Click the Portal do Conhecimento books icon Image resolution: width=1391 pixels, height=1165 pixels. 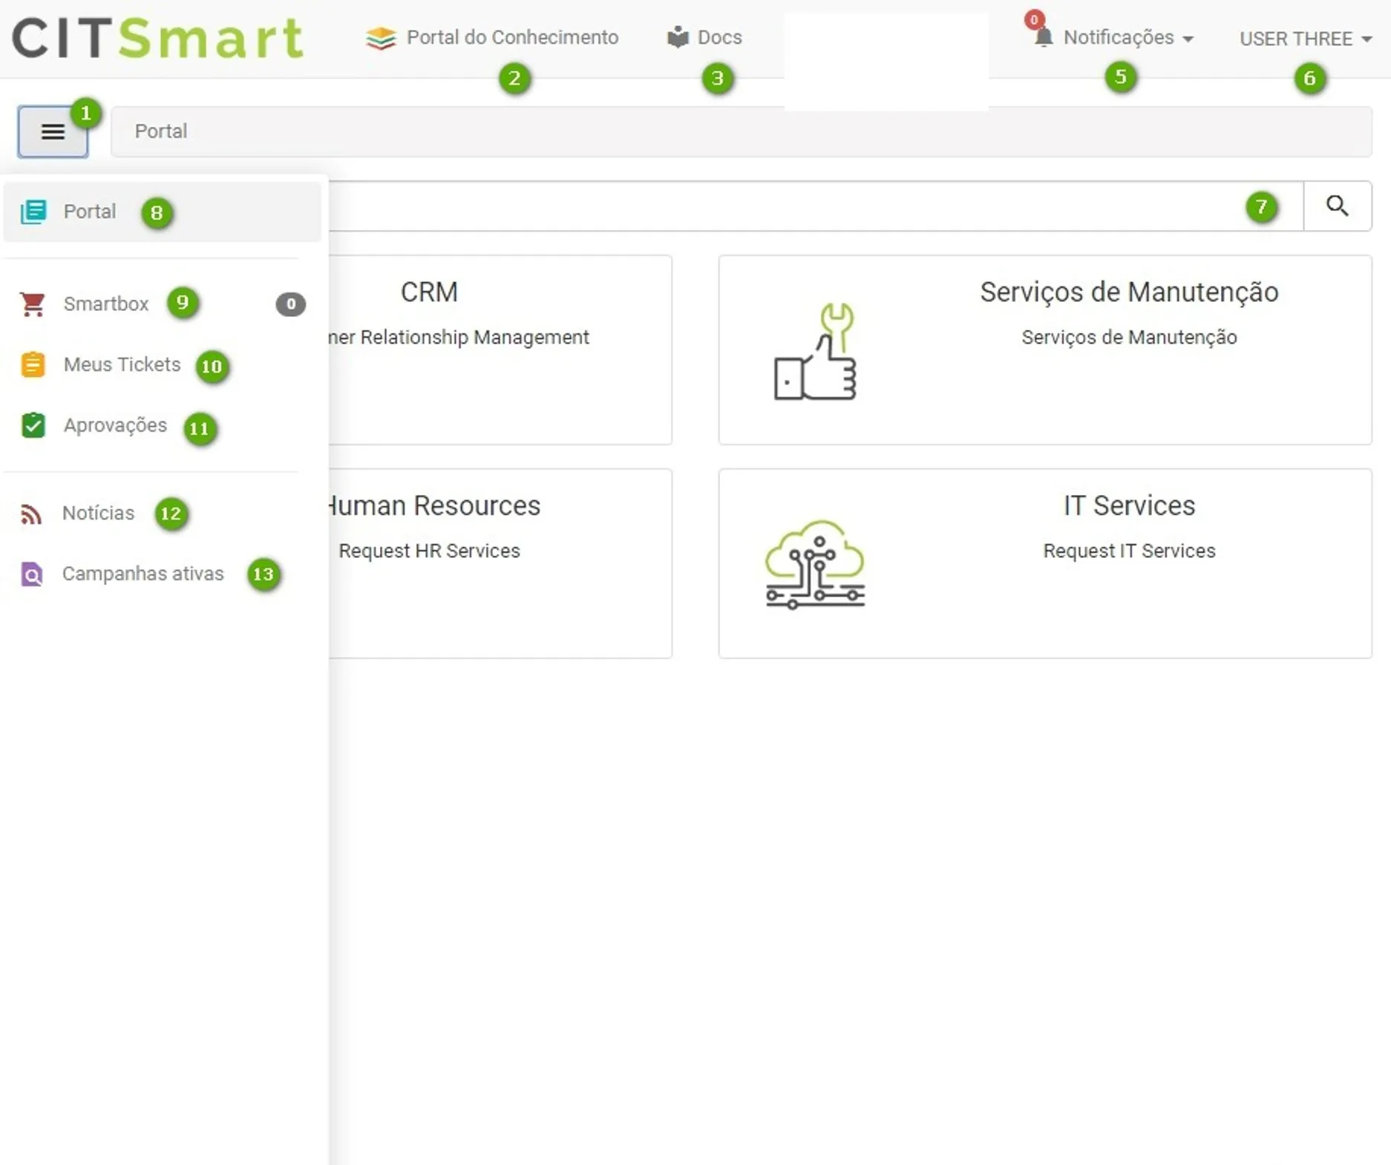(x=381, y=38)
